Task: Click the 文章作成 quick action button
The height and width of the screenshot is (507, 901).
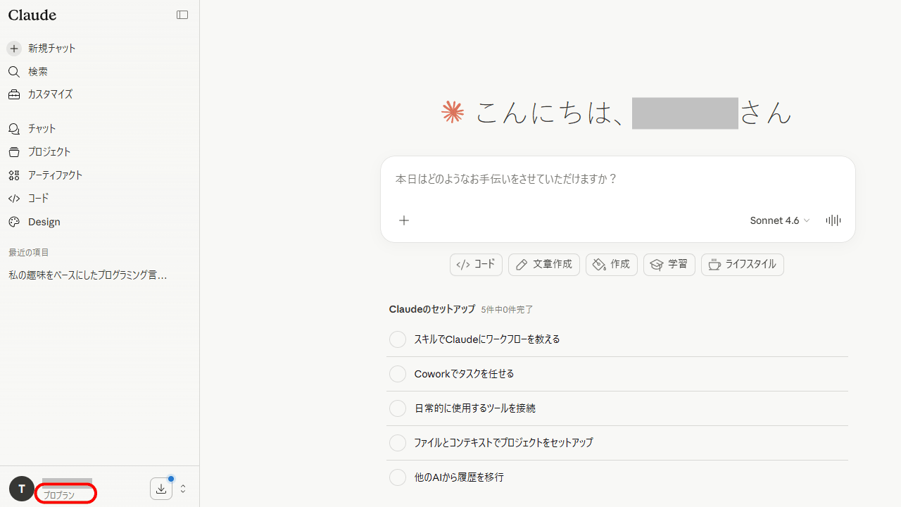Action: 543,264
